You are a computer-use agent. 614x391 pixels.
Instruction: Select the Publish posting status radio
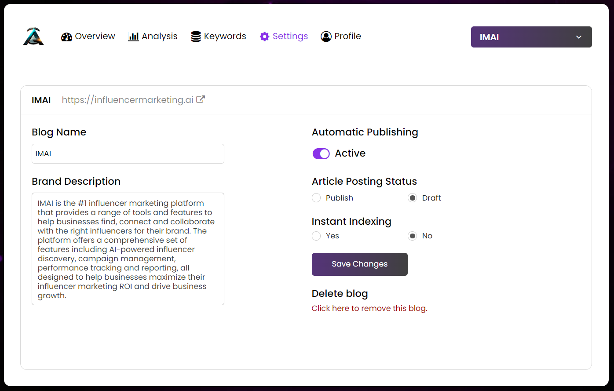[316, 198]
